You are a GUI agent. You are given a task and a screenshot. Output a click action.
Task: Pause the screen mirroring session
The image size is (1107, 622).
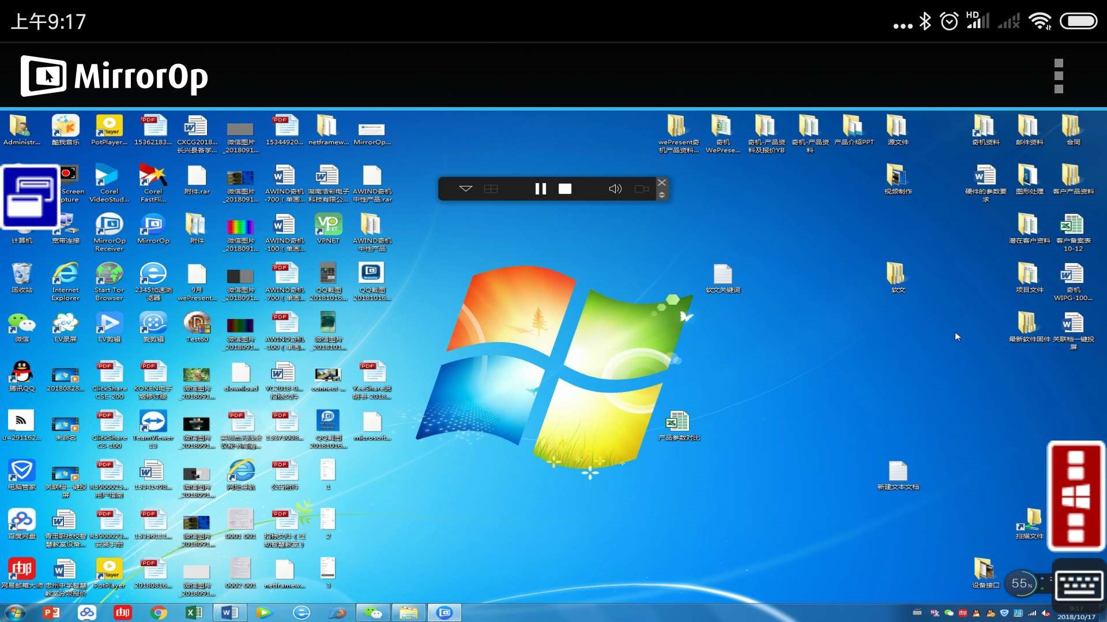click(540, 189)
